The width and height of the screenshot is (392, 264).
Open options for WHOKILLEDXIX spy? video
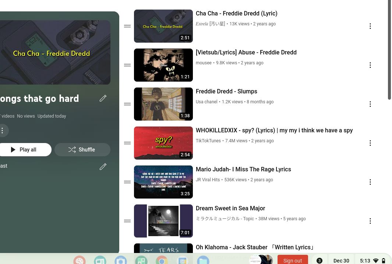point(370,143)
